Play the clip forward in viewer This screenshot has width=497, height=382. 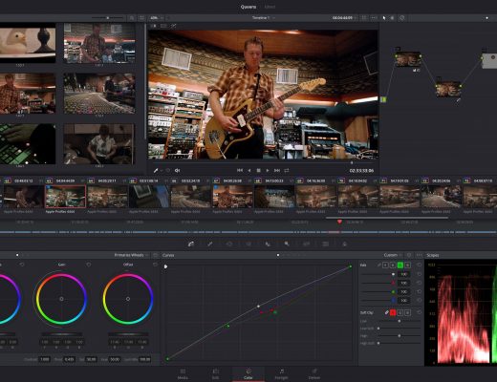point(268,171)
